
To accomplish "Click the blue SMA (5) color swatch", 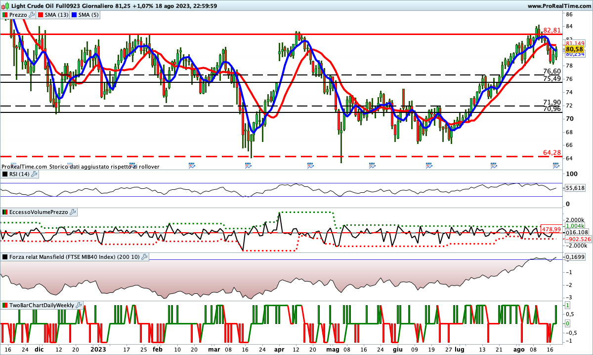I will point(74,15).
